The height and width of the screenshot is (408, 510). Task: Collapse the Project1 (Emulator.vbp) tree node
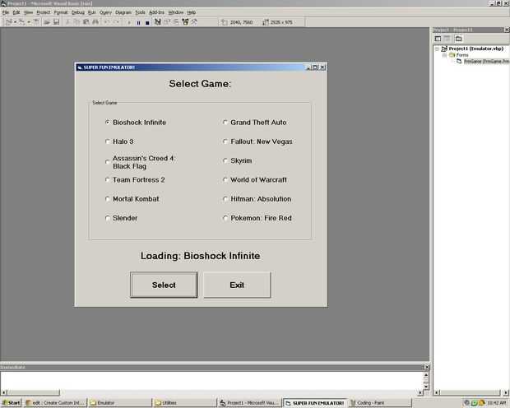pos(437,49)
